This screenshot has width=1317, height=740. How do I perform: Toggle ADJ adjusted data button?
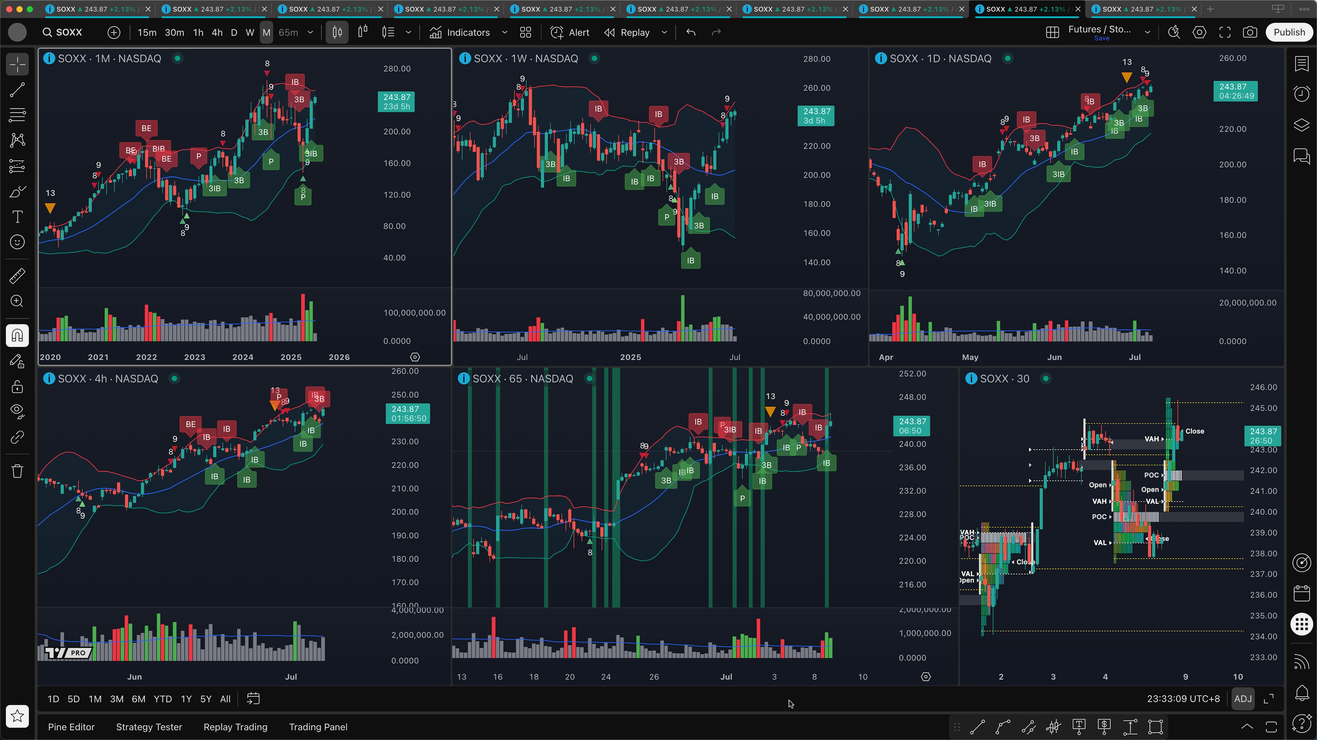[x=1243, y=699]
